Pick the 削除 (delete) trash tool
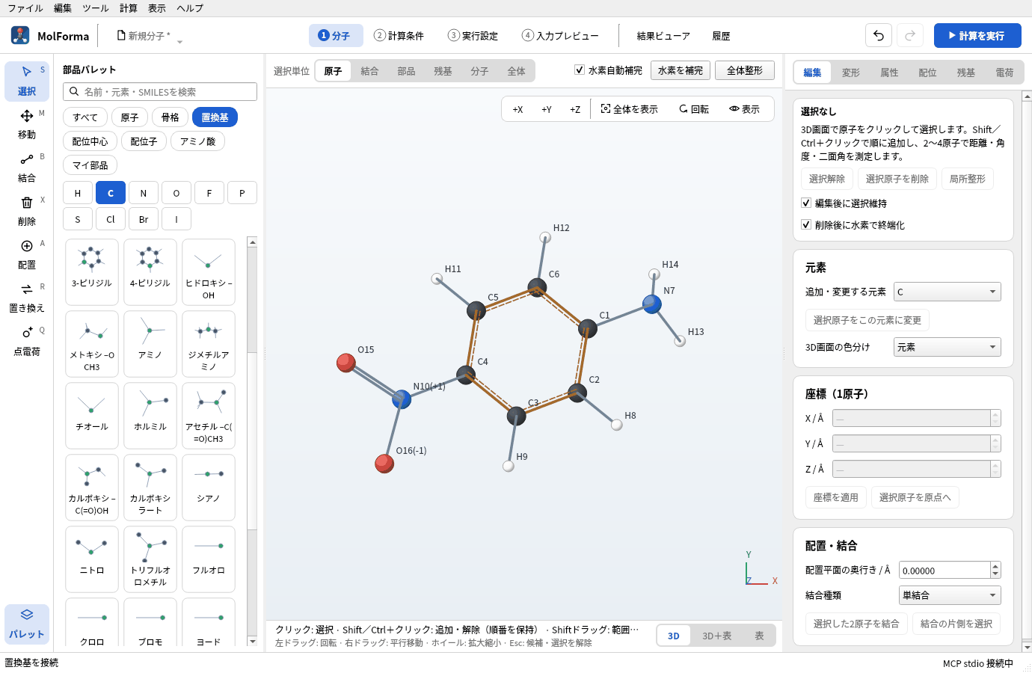The height and width of the screenshot is (673, 1032). (x=27, y=211)
